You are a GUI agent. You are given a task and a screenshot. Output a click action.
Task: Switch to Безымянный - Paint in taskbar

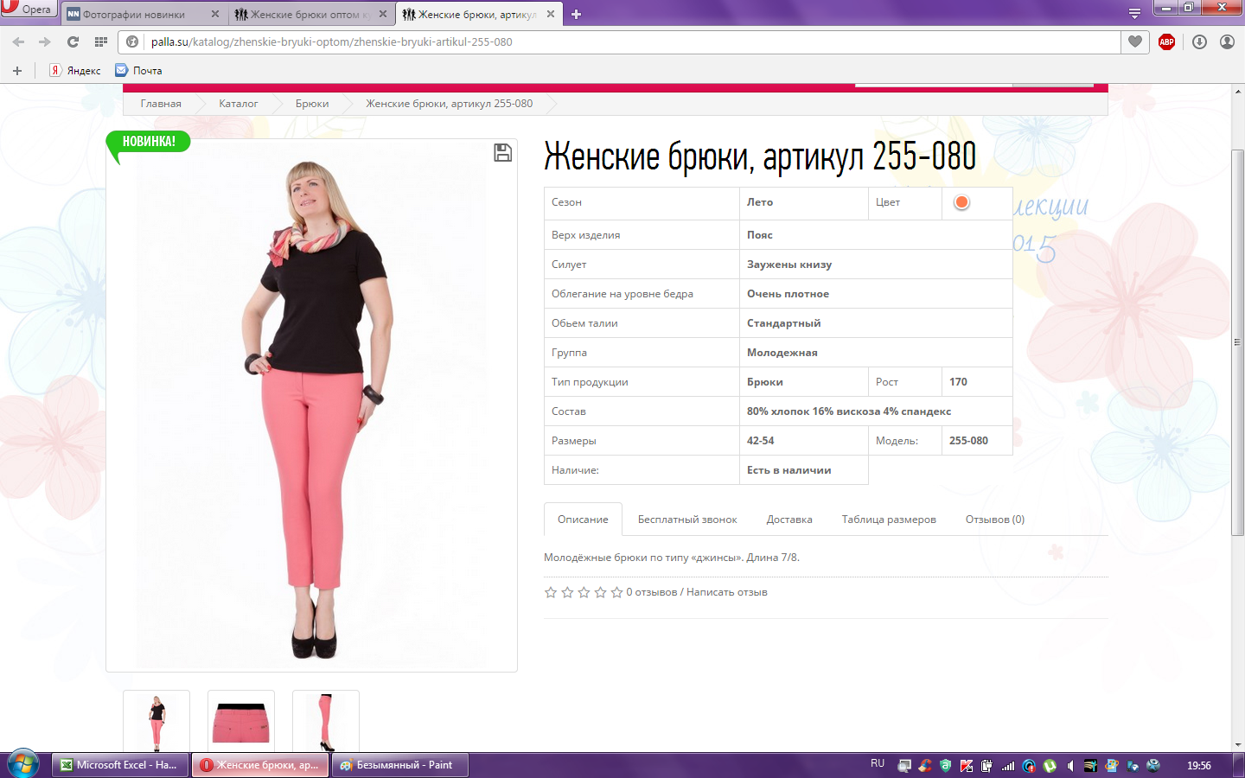pyautogui.click(x=400, y=765)
